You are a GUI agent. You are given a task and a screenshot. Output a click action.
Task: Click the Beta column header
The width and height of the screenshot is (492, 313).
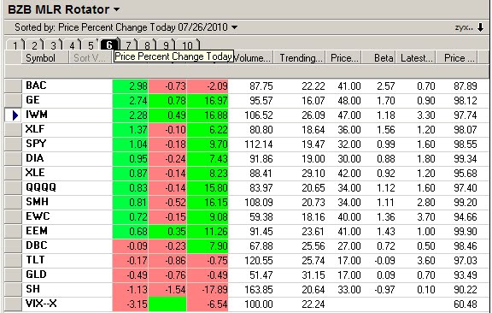[378, 58]
